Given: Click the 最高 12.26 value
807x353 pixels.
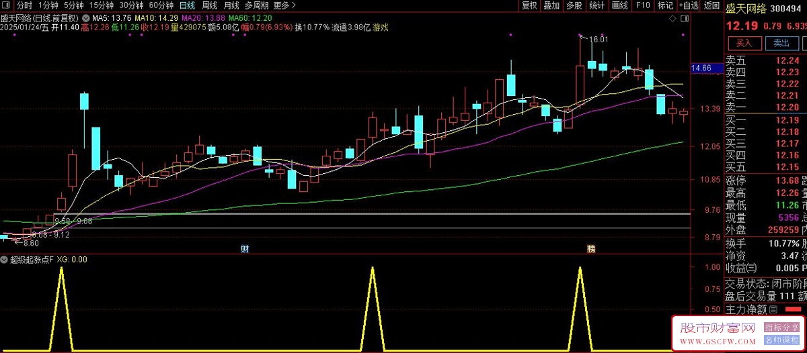Looking at the screenshot, I should (x=786, y=193).
